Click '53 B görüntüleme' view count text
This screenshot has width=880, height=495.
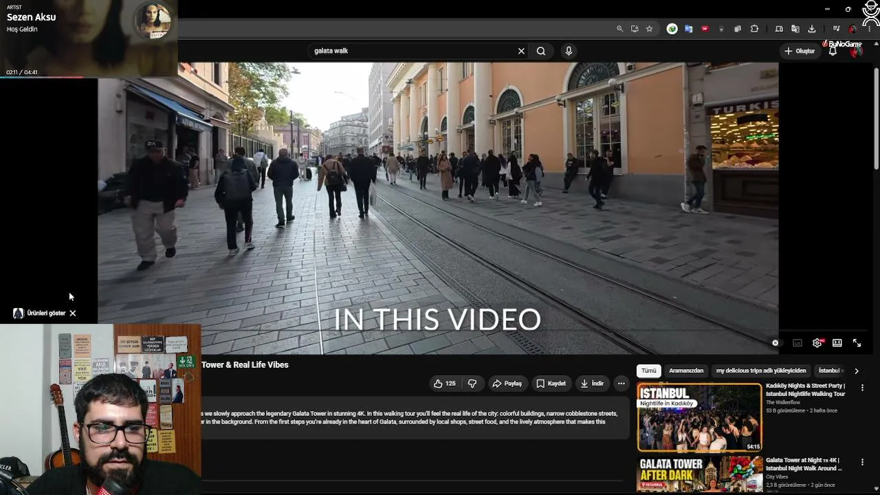tap(786, 410)
